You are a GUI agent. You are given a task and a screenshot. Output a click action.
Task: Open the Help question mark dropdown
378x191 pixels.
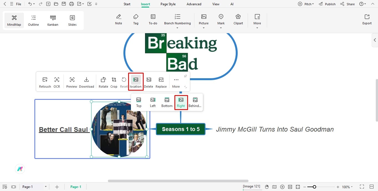pyautogui.click(x=362, y=4)
